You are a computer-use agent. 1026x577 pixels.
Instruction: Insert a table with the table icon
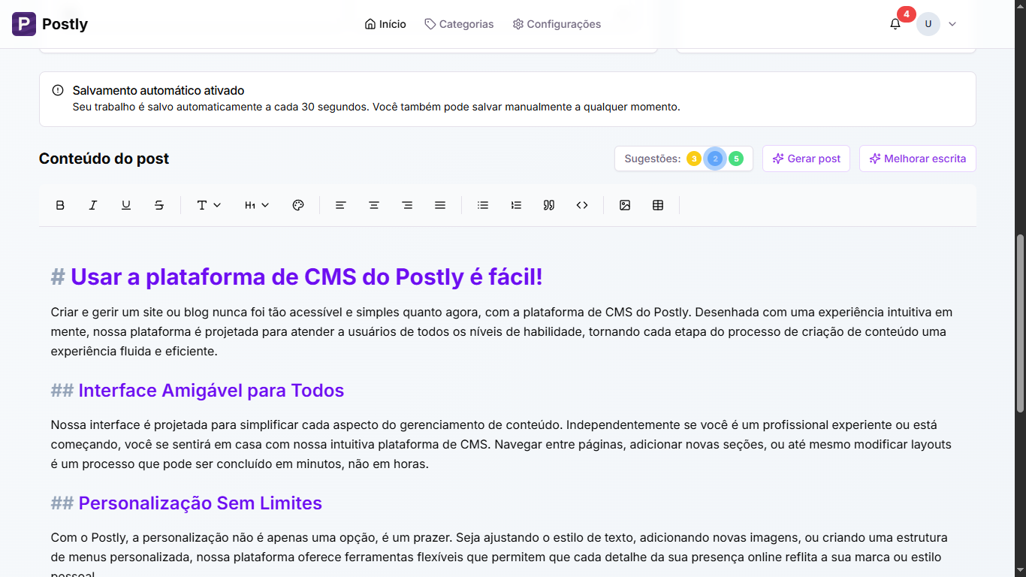point(658,204)
